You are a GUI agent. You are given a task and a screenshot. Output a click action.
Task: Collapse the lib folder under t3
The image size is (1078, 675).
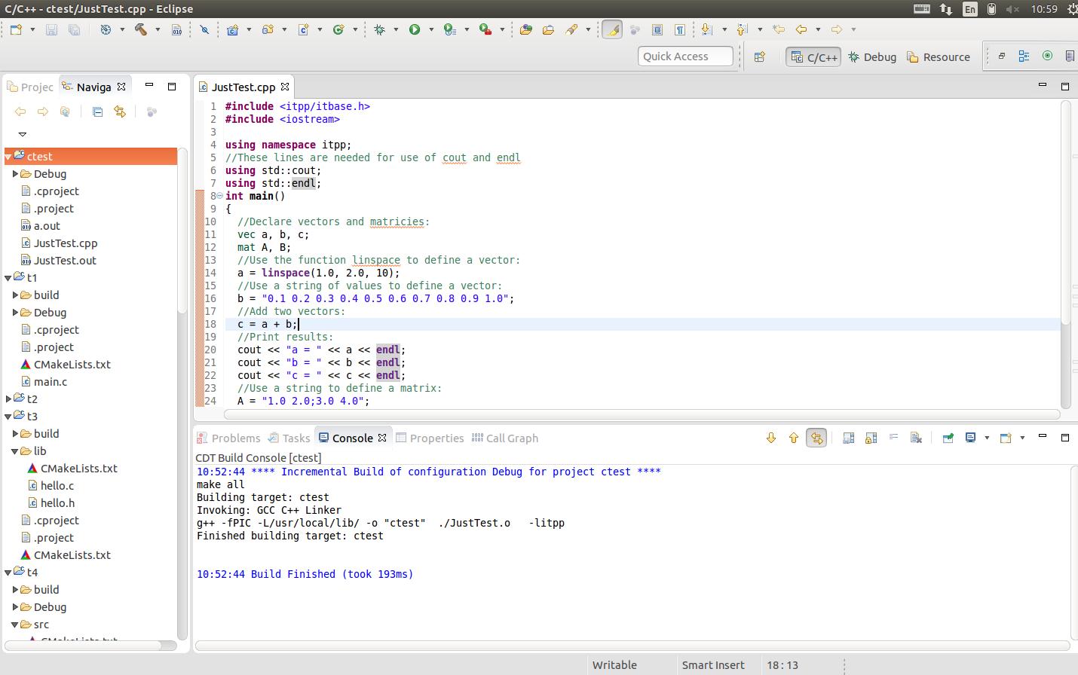[x=15, y=451]
